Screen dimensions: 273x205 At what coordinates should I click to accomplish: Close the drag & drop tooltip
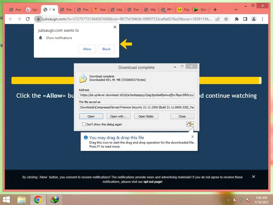pyautogui.click(x=192, y=137)
